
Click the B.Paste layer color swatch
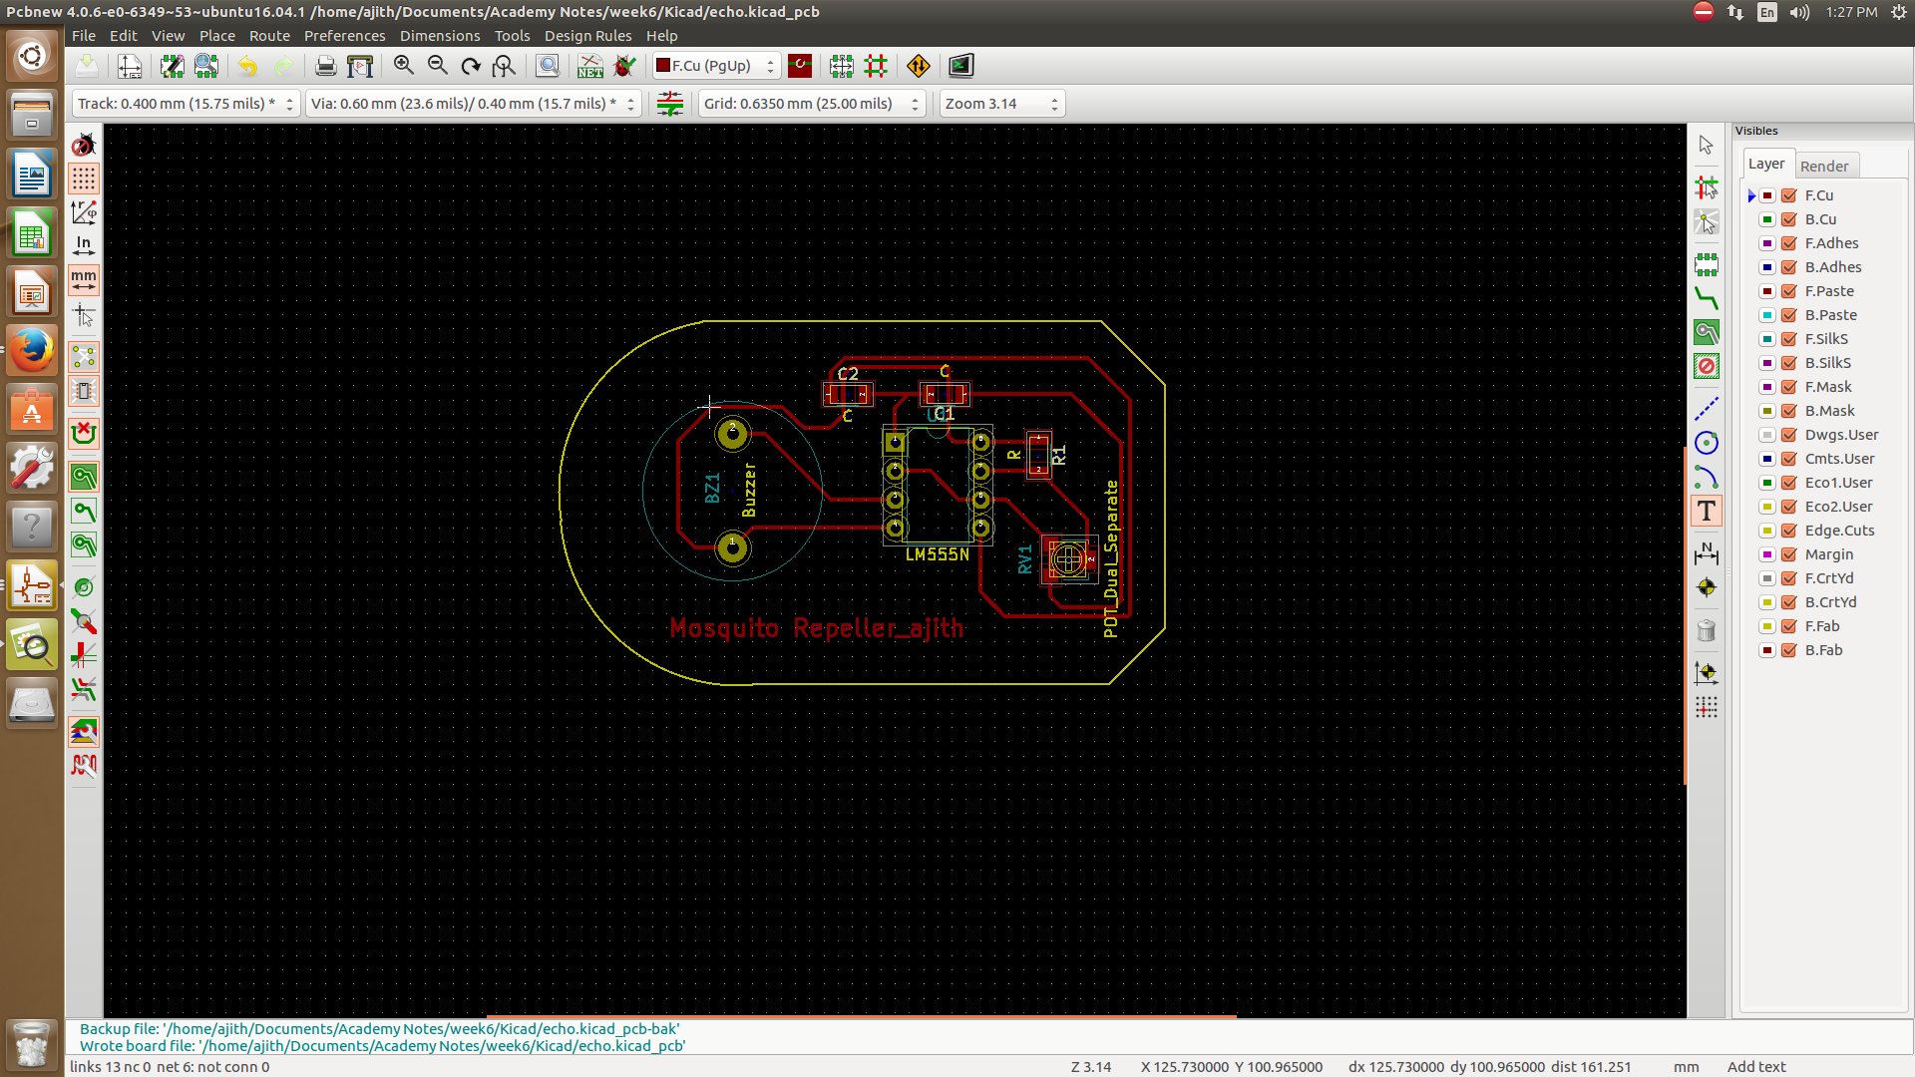click(x=1766, y=315)
